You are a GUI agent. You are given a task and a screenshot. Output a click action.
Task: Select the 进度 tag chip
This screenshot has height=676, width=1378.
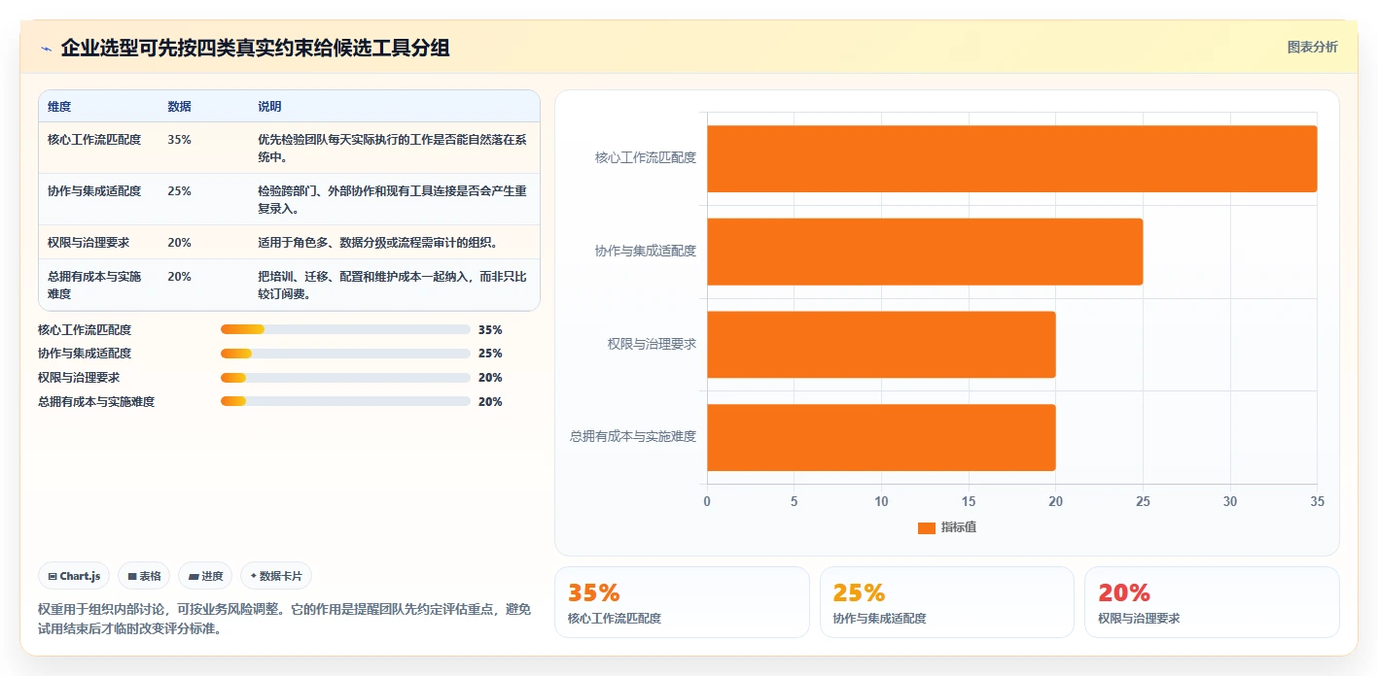[x=205, y=576]
